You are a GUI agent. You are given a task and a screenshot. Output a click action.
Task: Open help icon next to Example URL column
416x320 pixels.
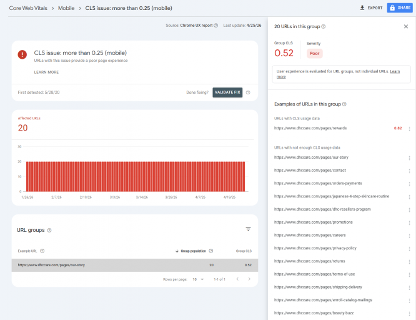coord(42,251)
